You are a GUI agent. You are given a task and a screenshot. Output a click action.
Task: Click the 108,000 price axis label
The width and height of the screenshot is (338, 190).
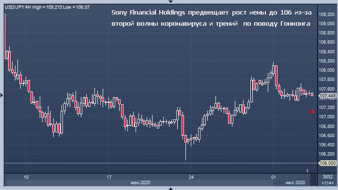pos(326,70)
